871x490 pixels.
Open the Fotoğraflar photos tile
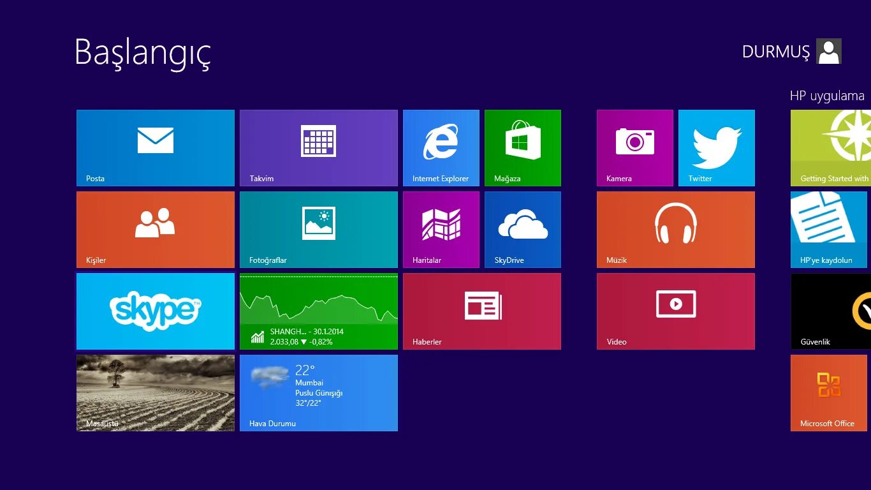(x=319, y=230)
